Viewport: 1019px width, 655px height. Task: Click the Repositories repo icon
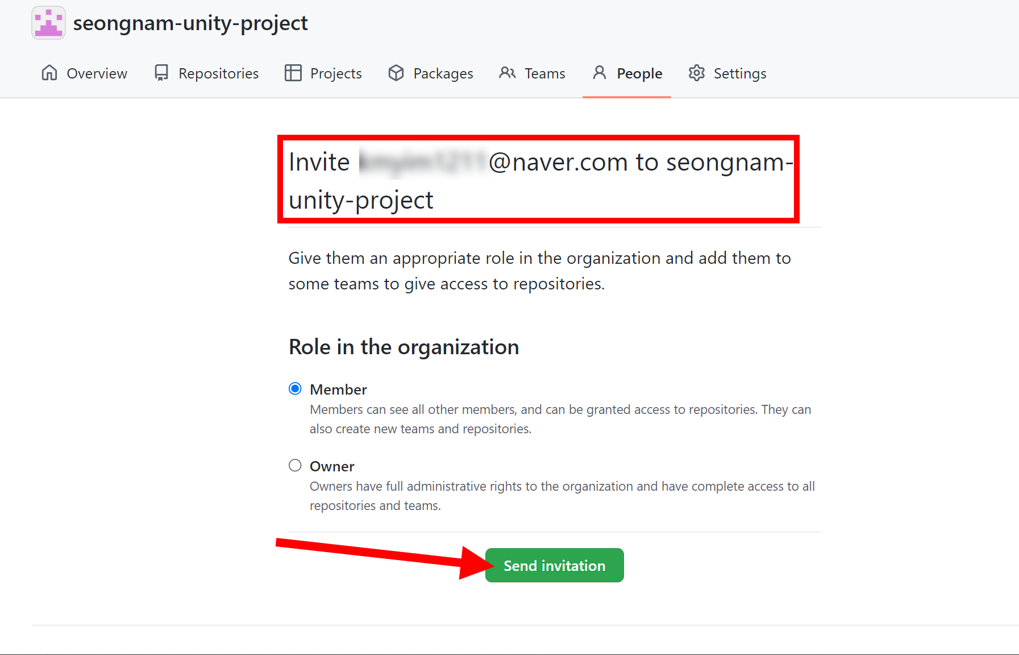click(161, 73)
